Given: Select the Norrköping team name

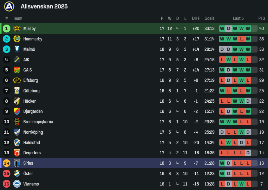Looking at the screenshot, I should point(33,132).
